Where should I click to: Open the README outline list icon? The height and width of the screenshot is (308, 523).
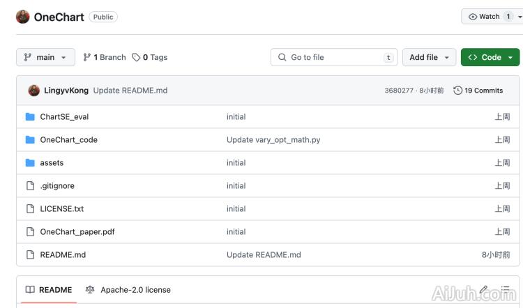(505, 290)
